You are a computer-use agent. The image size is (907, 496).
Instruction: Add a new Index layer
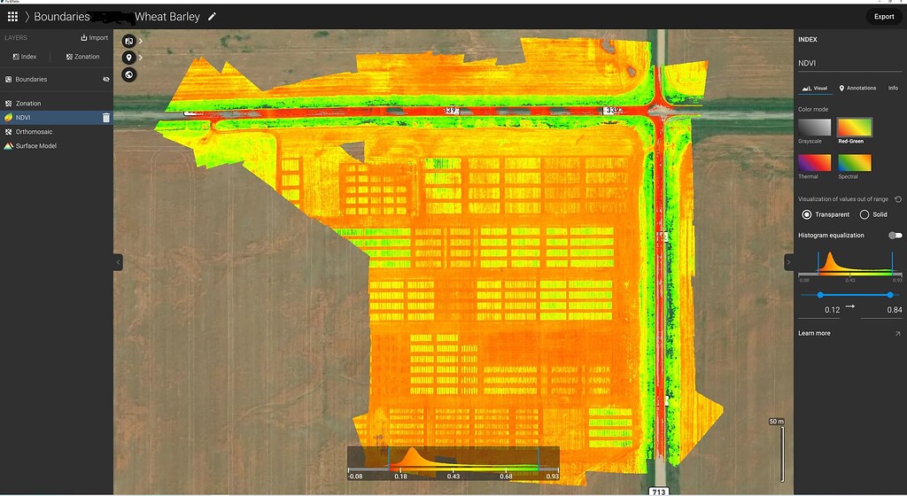[x=25, y=57]
